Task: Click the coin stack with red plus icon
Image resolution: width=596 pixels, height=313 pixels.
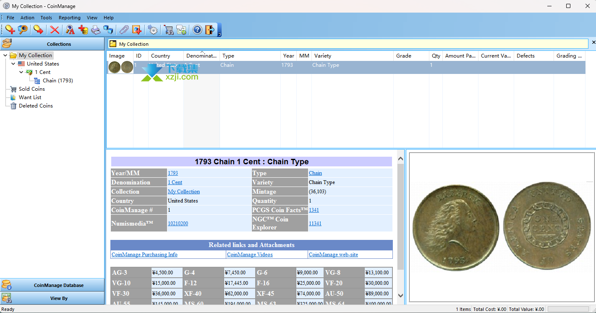Action: click(x=83, y=29)
